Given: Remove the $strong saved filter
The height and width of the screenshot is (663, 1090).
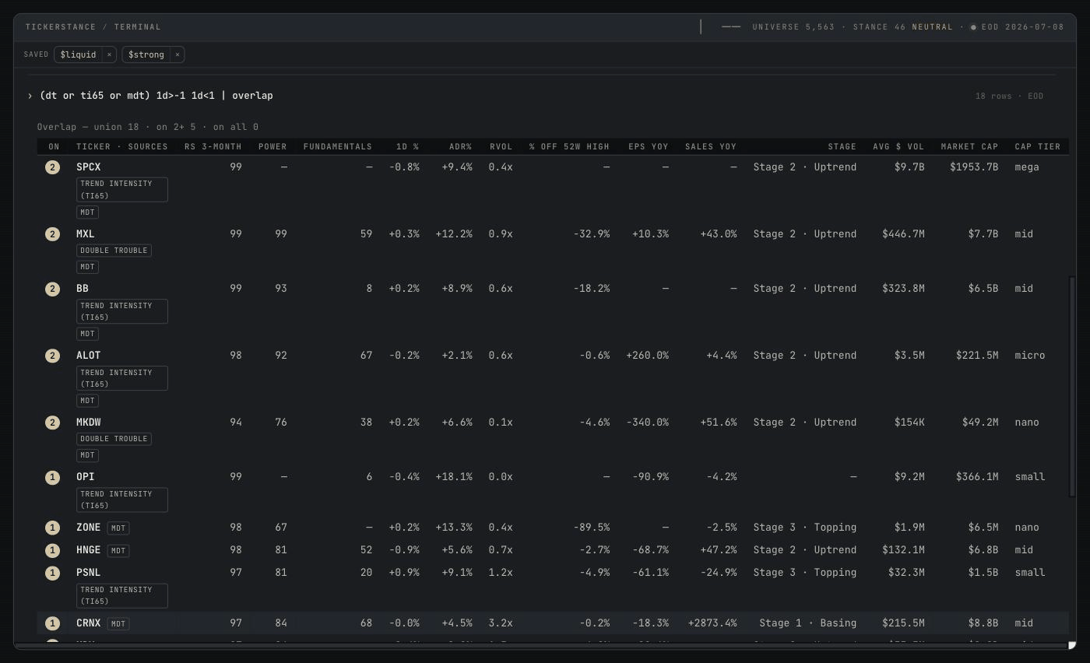Looking at the screenshot, I should tap(178, 54).
